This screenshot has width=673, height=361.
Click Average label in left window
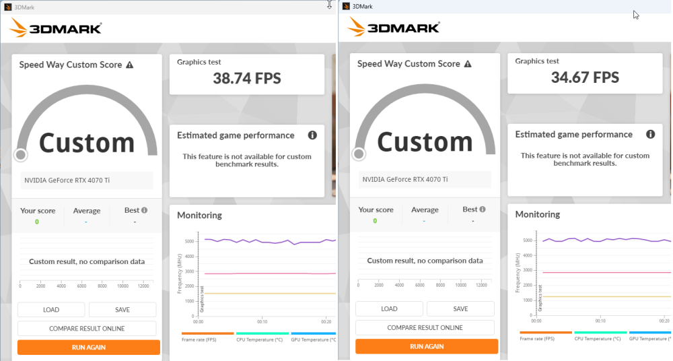click(87, 211)
